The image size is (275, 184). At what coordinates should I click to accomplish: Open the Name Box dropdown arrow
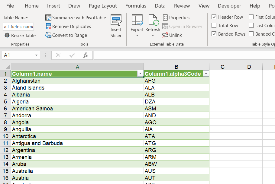point(36,55)
